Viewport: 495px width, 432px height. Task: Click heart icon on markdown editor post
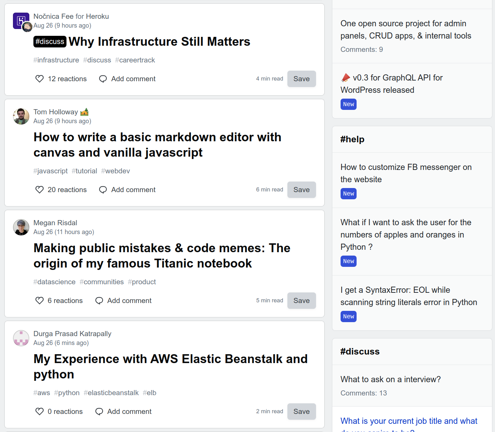(40, 190)
